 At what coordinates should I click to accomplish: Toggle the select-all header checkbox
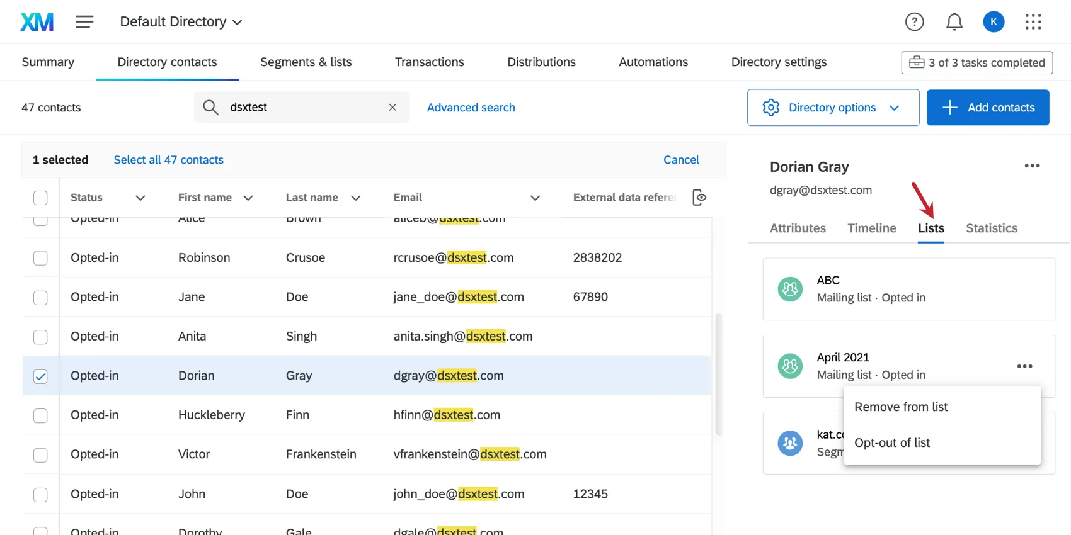click(40, 198)
